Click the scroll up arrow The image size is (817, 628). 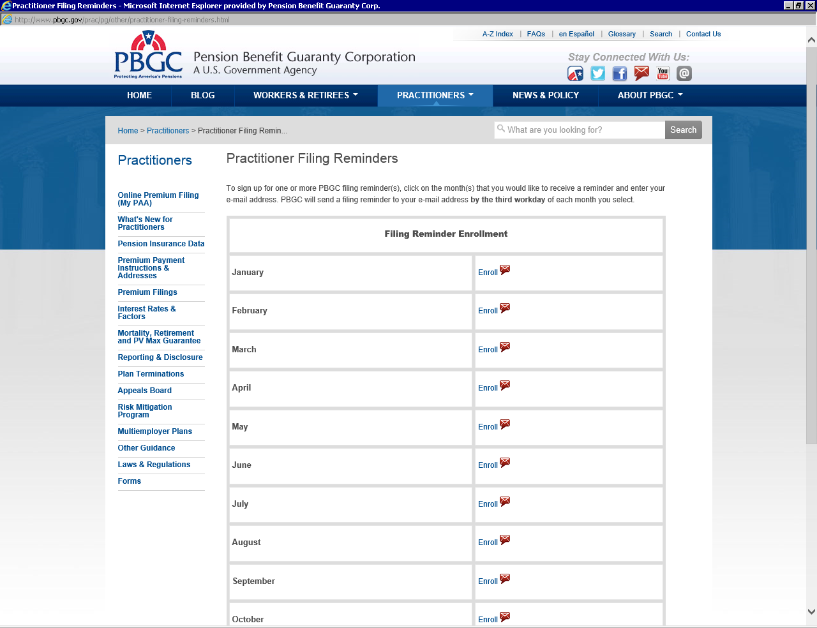point(811,40)
